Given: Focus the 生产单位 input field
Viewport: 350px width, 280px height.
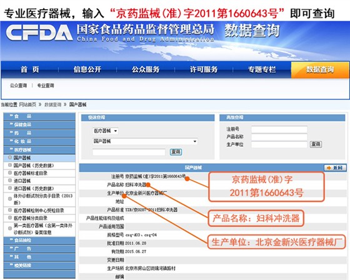Looking at the screenshot, I should click(279, 144).
